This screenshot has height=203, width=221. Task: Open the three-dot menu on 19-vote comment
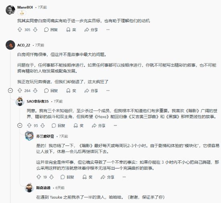(124, 177)
